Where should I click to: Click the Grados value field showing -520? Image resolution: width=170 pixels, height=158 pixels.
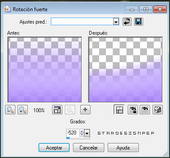tap(73, 133)
